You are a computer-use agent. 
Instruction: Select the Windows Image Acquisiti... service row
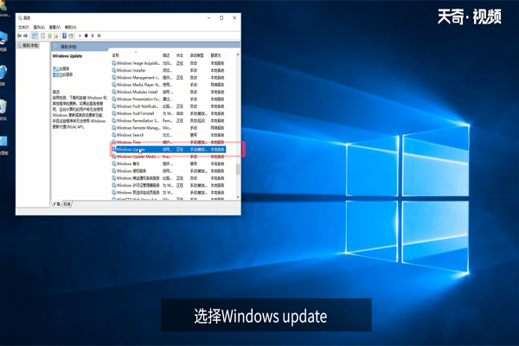(169, 63)
